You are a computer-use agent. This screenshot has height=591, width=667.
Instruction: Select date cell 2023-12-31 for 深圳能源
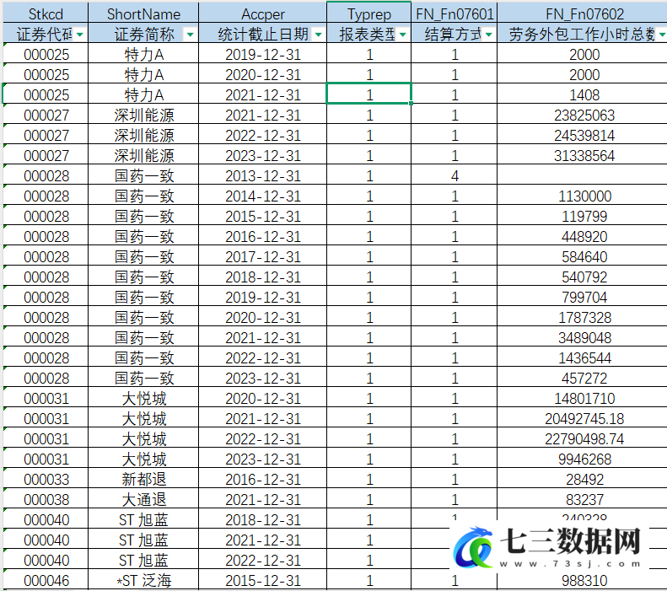pos(262,156)
